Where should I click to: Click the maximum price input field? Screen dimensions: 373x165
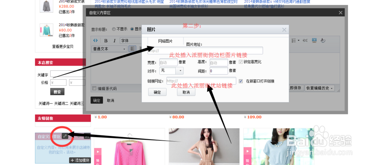[77, 83]
